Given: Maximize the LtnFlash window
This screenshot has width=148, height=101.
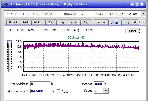Looking at the screenshot, I should pyautogui.click(x=137, y=4).
